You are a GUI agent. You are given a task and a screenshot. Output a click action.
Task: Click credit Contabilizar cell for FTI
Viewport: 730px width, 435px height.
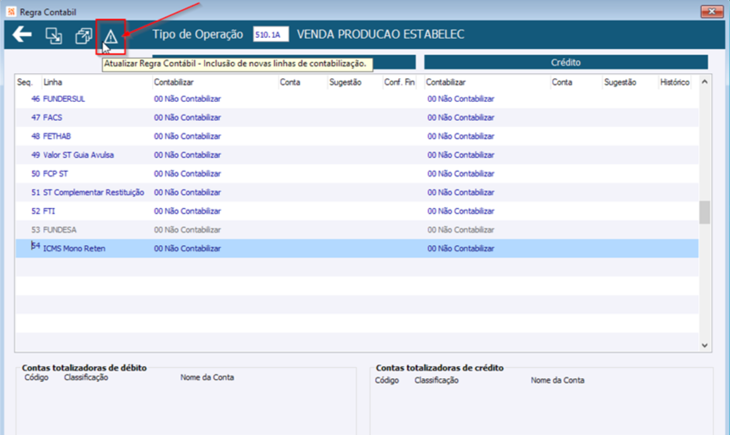point(461,211)
